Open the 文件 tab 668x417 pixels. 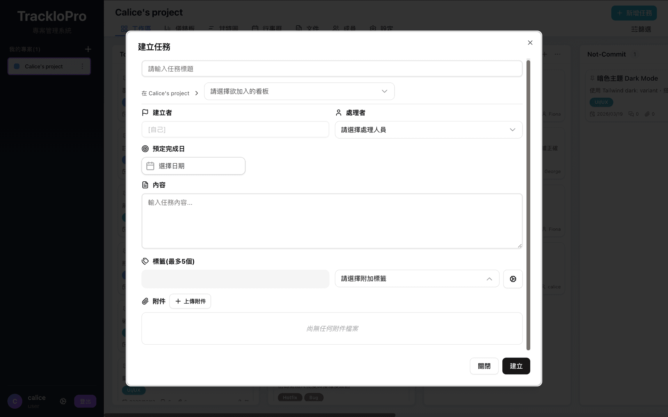click(307, 28)
